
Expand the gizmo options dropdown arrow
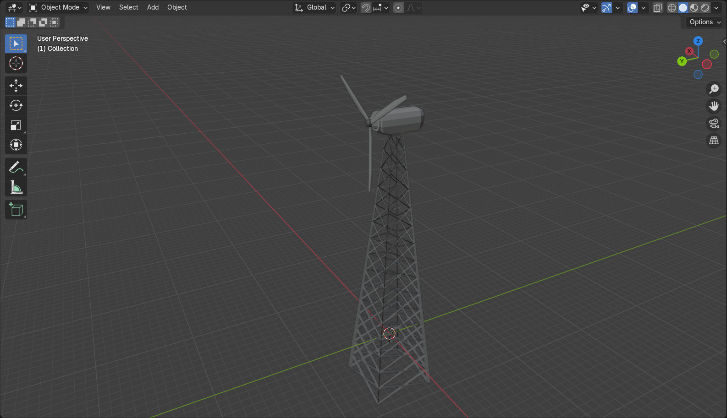pos(617,7)
